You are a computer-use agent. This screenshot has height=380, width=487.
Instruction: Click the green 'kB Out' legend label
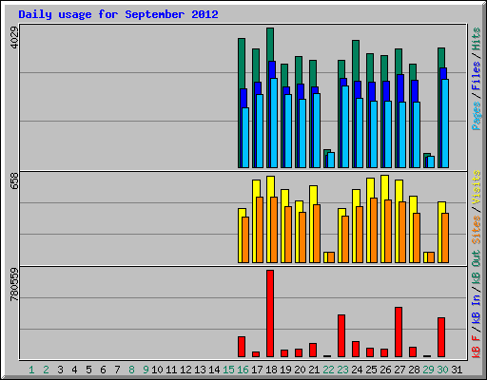476,268
